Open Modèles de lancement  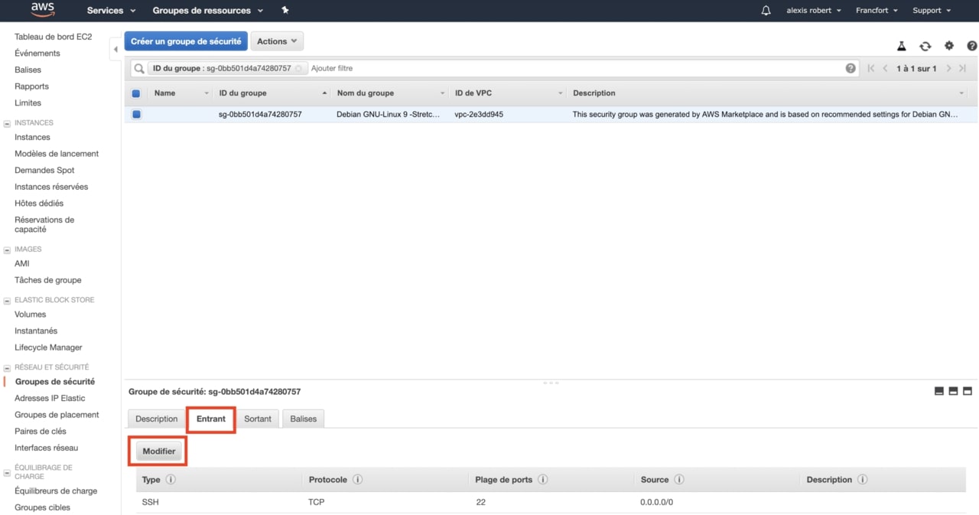pyautogui.click(x=57, y=154)
